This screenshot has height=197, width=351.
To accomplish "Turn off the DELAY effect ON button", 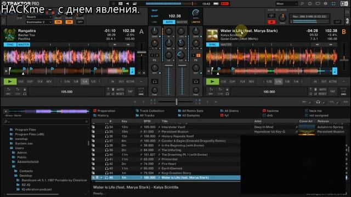I will tap(58, 22).
